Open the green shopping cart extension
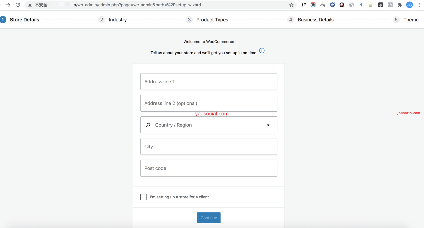The width and height of the screenshot is (424, 228). [x=371, y=5]
